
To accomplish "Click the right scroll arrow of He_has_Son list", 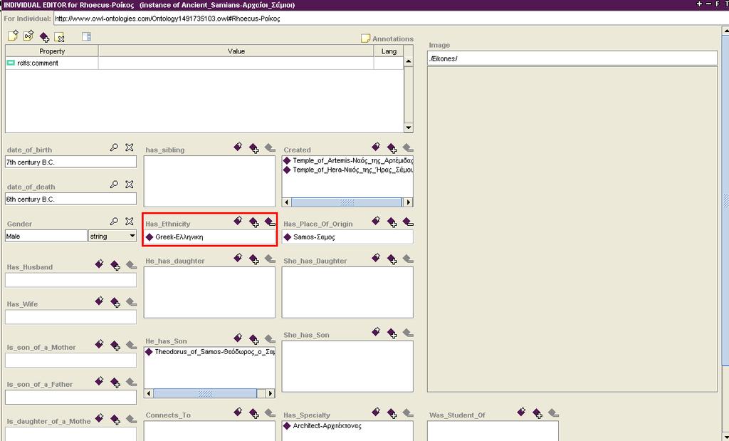I will 270,393.
